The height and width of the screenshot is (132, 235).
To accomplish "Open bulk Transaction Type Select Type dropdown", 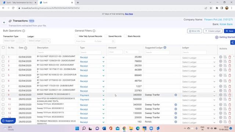I will click(14, 41).
